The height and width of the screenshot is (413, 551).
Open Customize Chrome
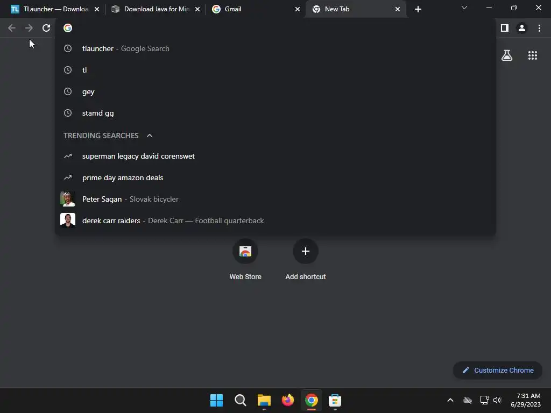498,370
